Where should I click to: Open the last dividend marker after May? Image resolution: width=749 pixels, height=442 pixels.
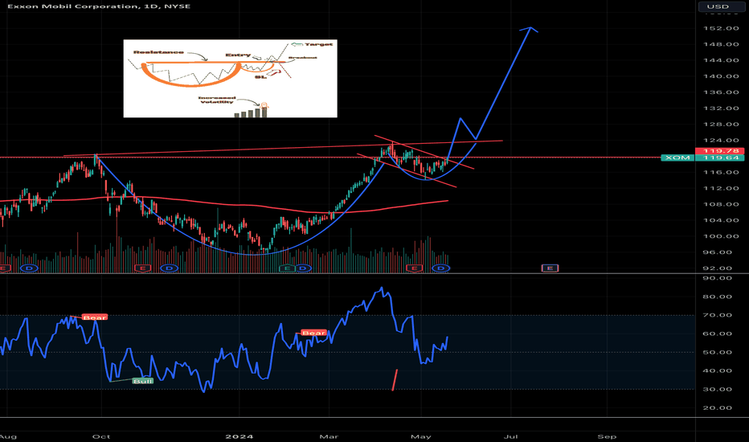pos(440,268)
